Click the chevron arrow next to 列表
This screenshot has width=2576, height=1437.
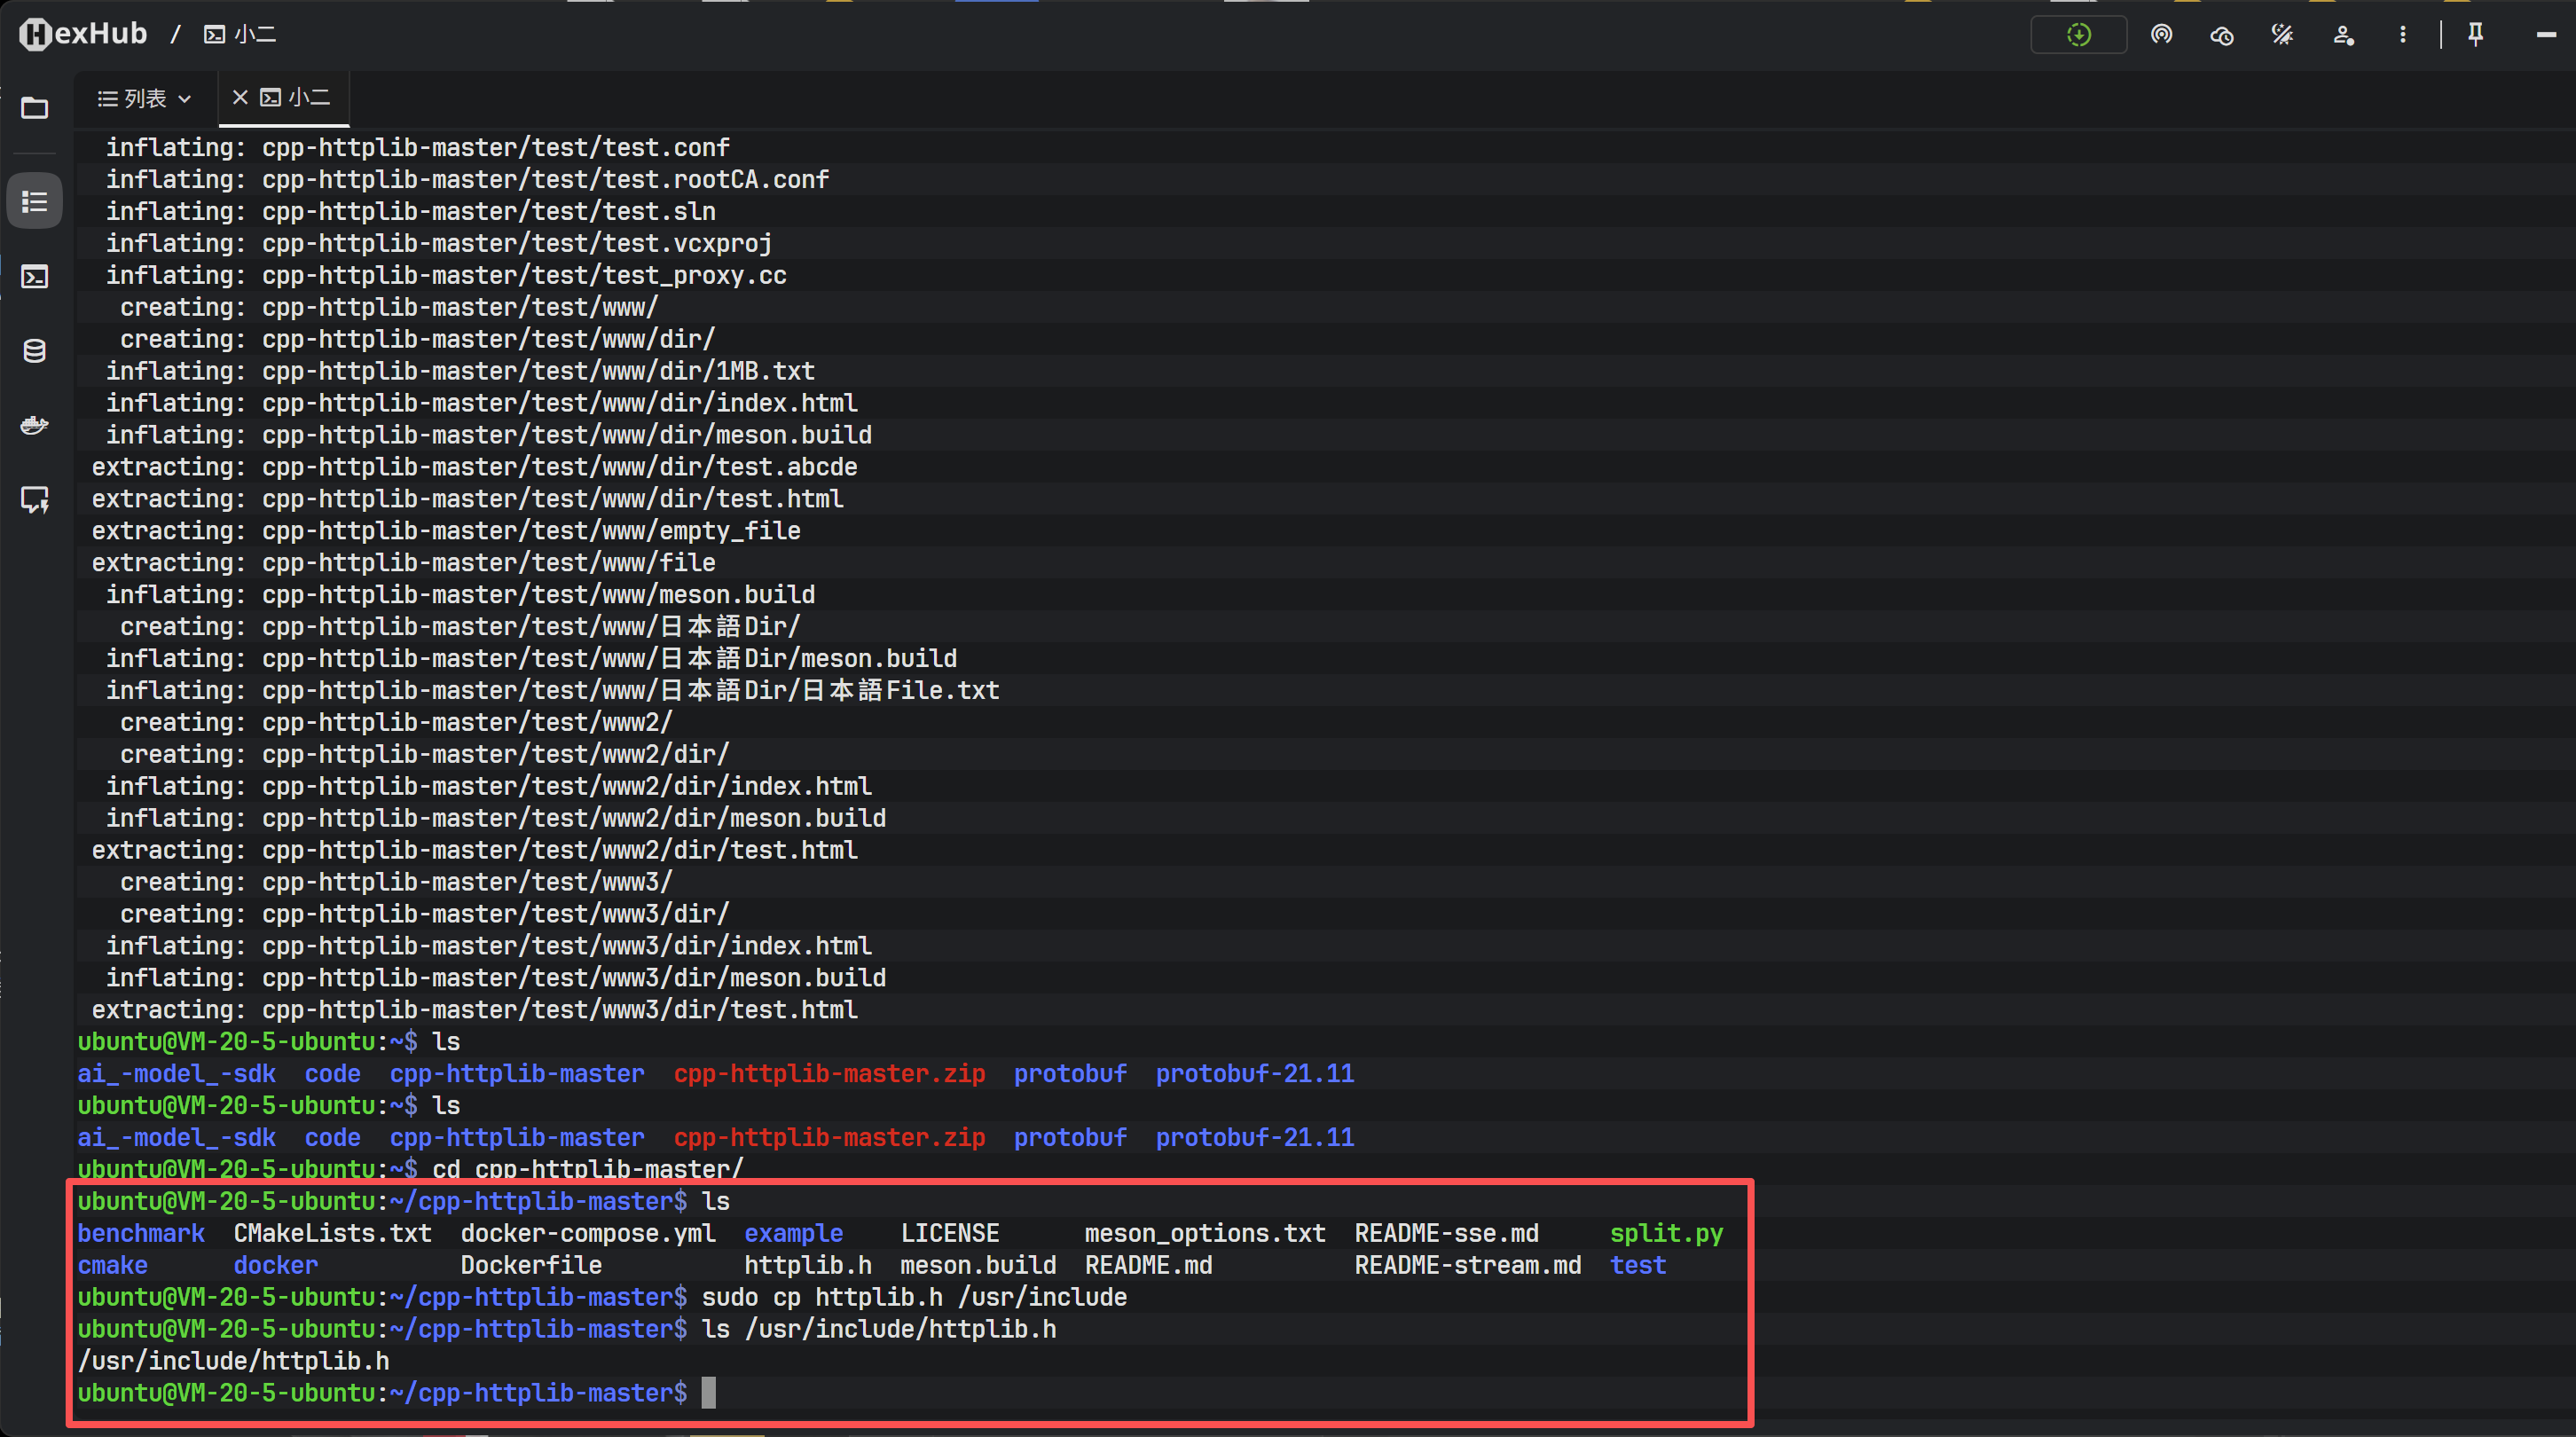[185, 99]
